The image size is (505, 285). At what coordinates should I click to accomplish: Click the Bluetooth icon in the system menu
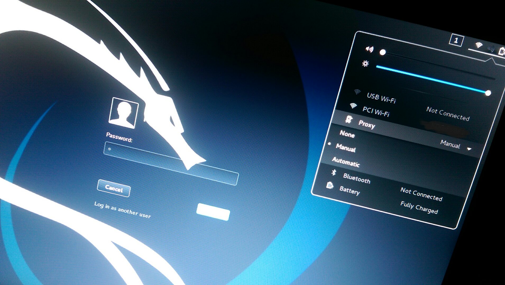click(334, 173)
